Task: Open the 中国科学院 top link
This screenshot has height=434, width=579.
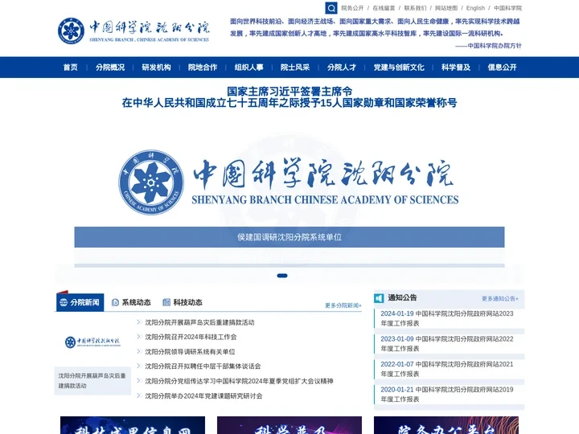Action: coord(507,8)
